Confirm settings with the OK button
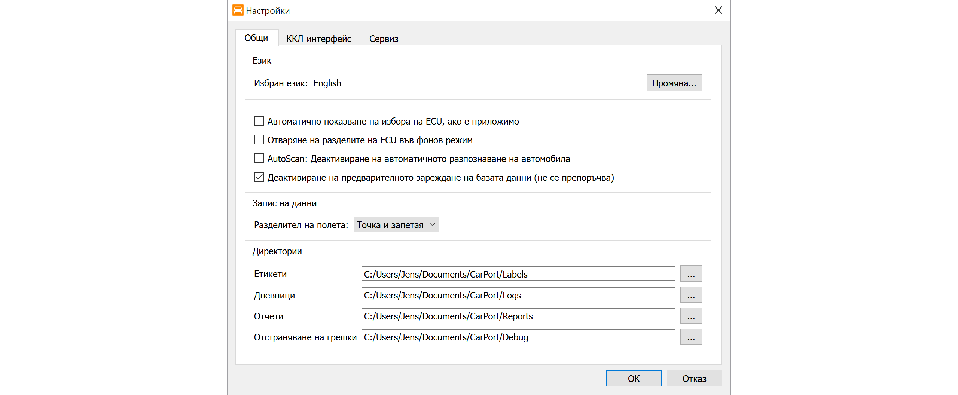958x395 pixels. point(633,378)
